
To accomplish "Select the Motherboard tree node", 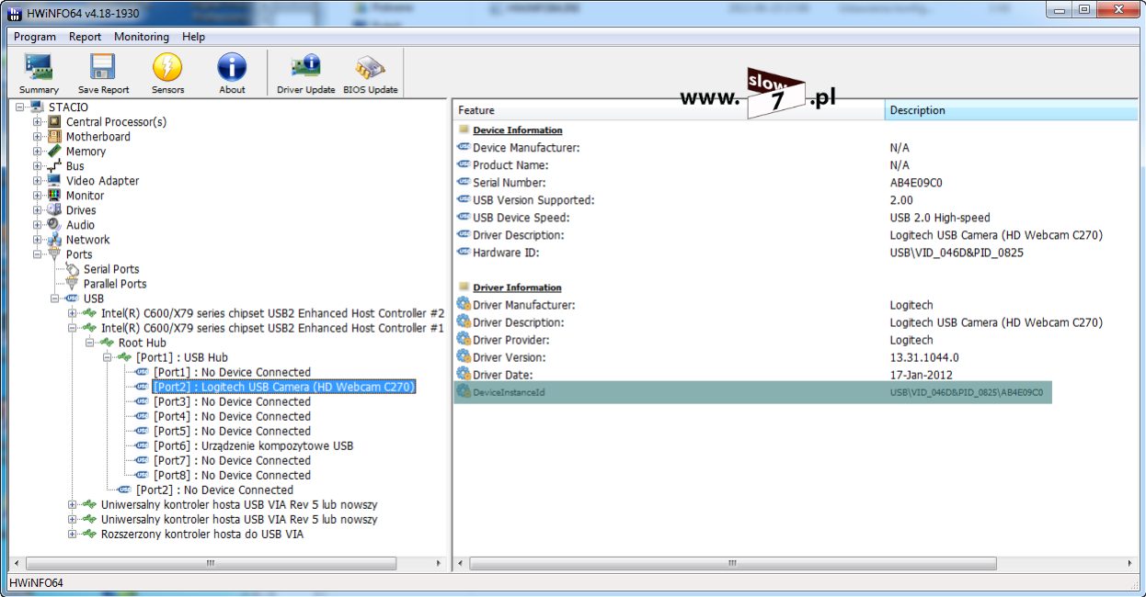I will pyautogui.click(x=97, y=137).
